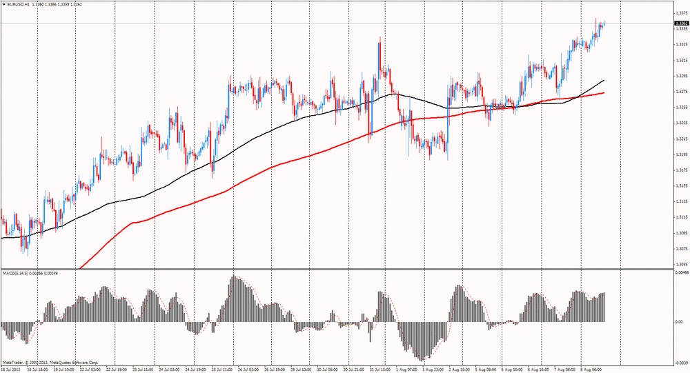
Task: Click the 1.3175 price scale label
Action: pyautogui.click(x=681, y=170)
